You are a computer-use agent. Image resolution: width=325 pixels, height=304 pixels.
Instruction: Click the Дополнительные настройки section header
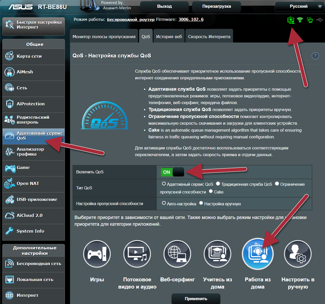pos(34,250)
